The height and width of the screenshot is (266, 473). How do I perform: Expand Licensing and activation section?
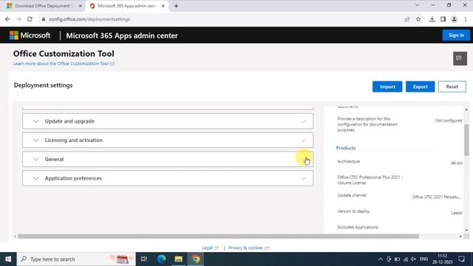168,140
